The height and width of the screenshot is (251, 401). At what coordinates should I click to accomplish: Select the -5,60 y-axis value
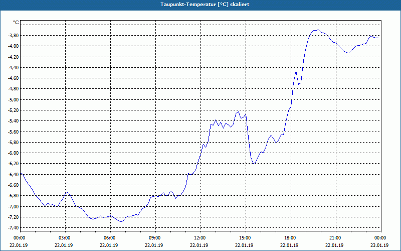pyautogui.click(x=14, y=132)
